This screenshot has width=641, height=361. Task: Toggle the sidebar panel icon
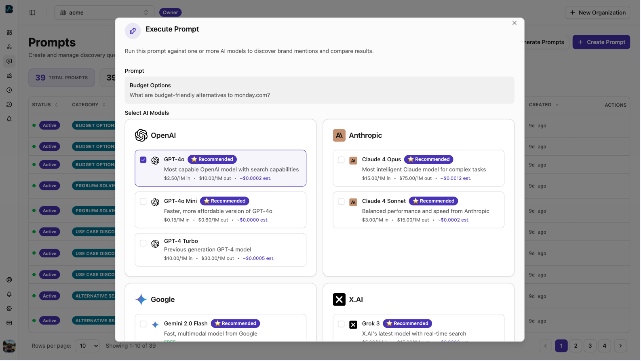[x=32, y=13]
